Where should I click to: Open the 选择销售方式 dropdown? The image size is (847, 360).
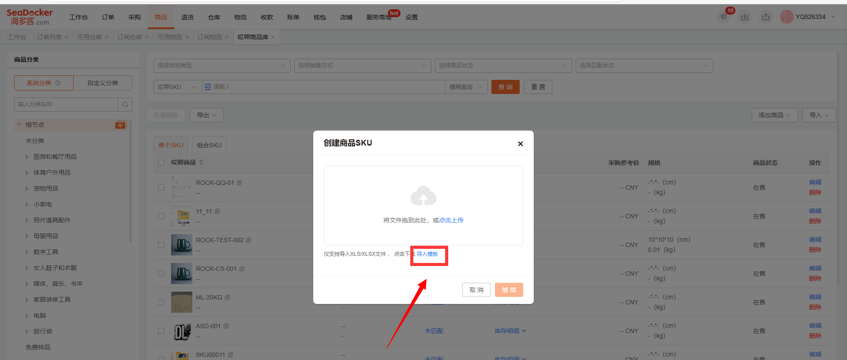363,65
